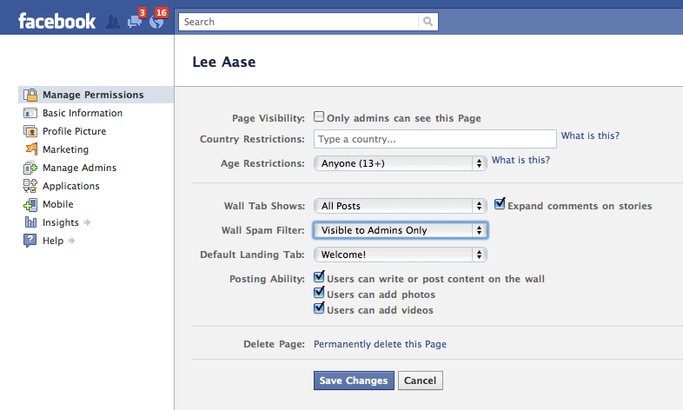
Task: Uncheck Expand comments on stories
Action: point(500,205)
